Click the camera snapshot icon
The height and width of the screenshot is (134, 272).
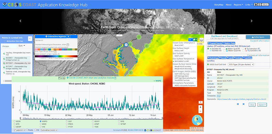tap(256, 5)
